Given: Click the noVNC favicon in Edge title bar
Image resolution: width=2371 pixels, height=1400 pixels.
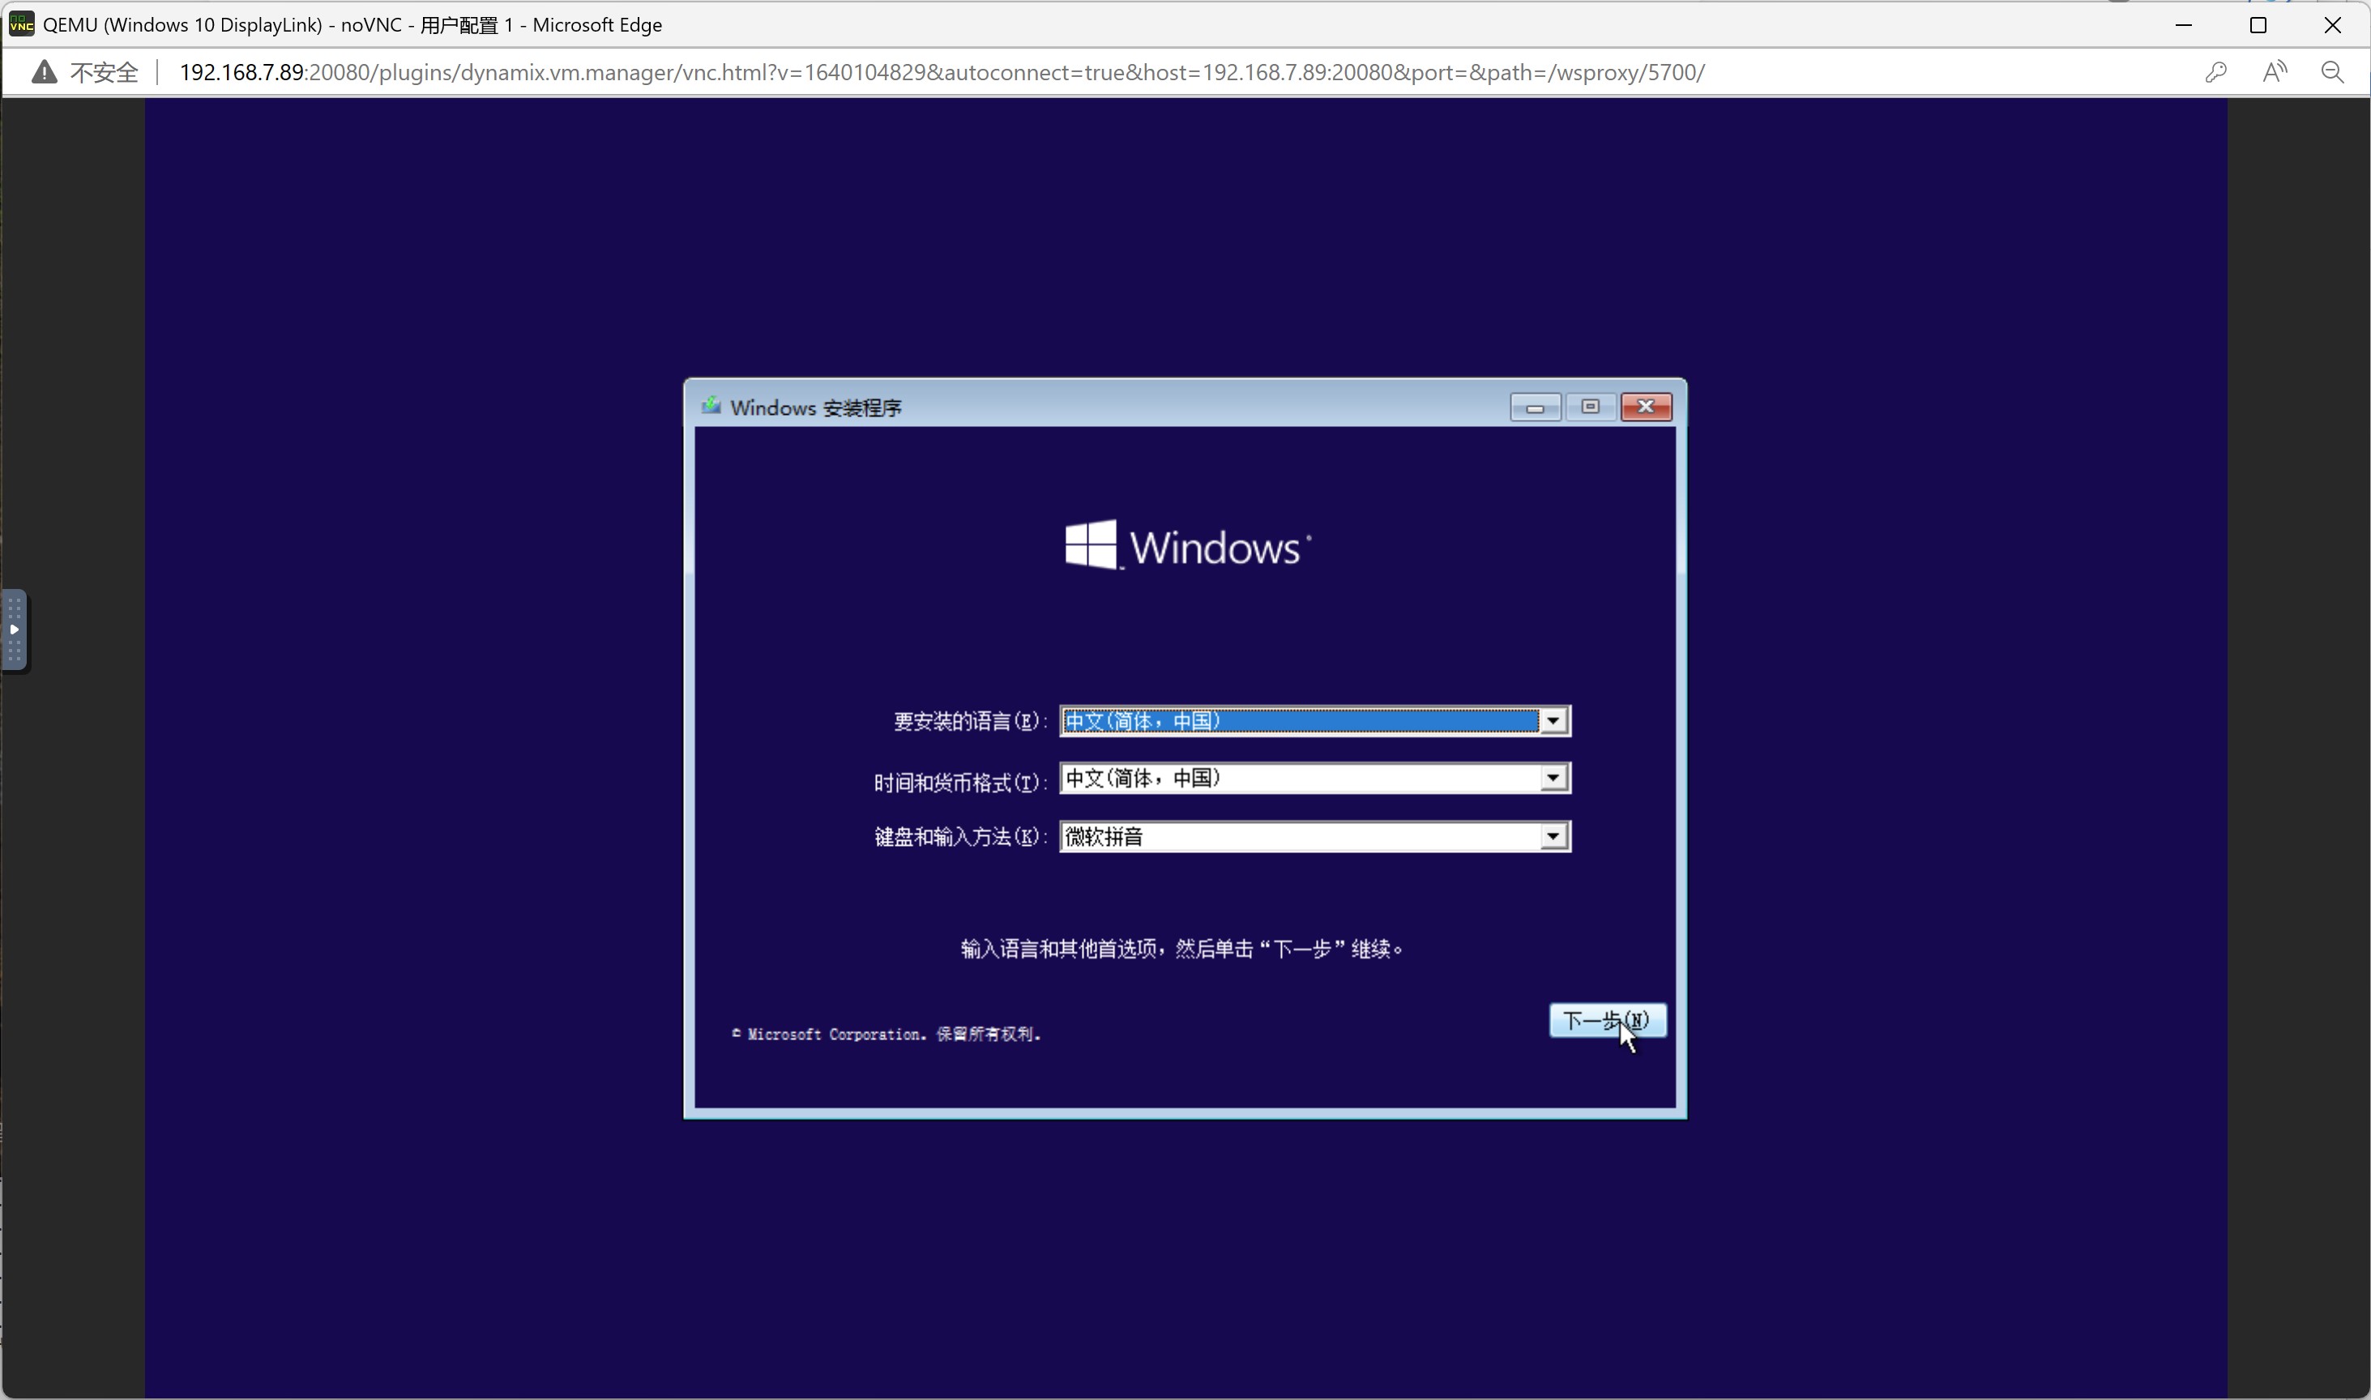Looking at the screenshot, I should click(21, 24).
